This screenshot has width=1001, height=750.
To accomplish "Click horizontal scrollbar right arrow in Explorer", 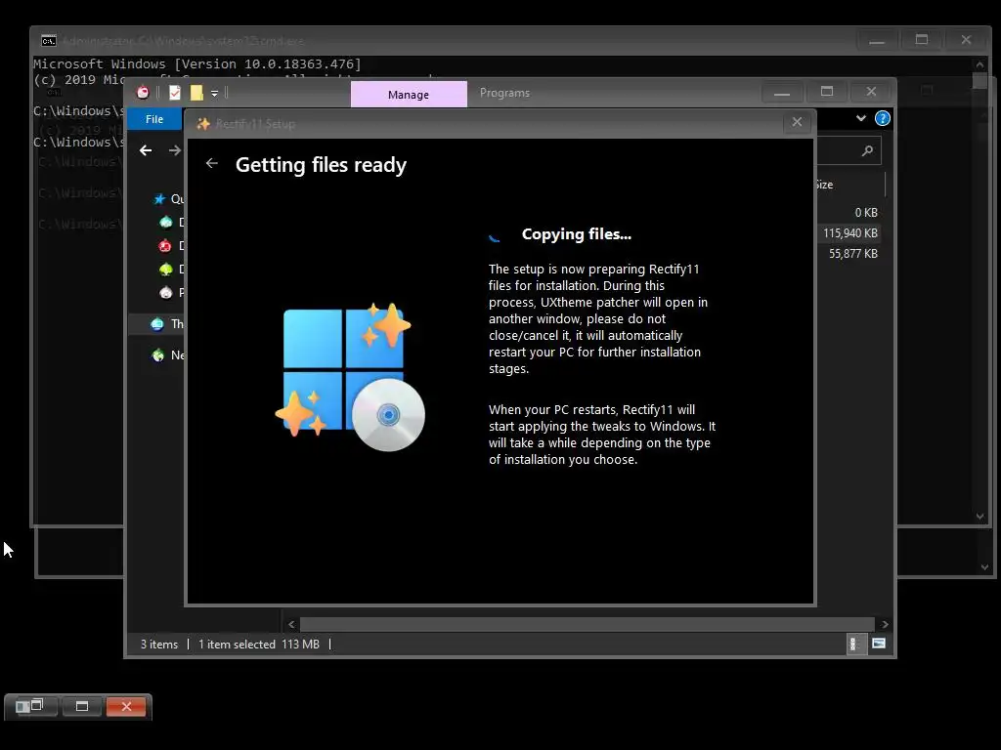I will pos(884,624).
